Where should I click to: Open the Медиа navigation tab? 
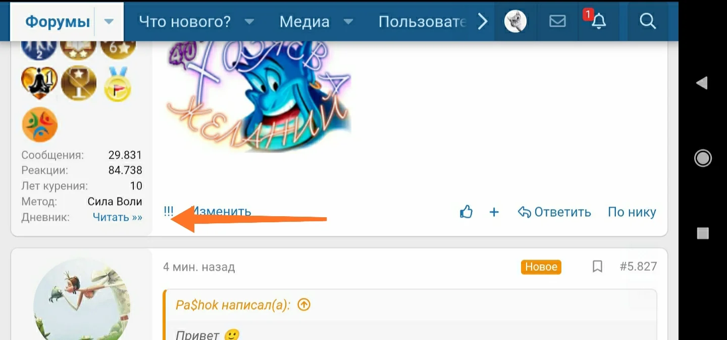tap(304, 22)
